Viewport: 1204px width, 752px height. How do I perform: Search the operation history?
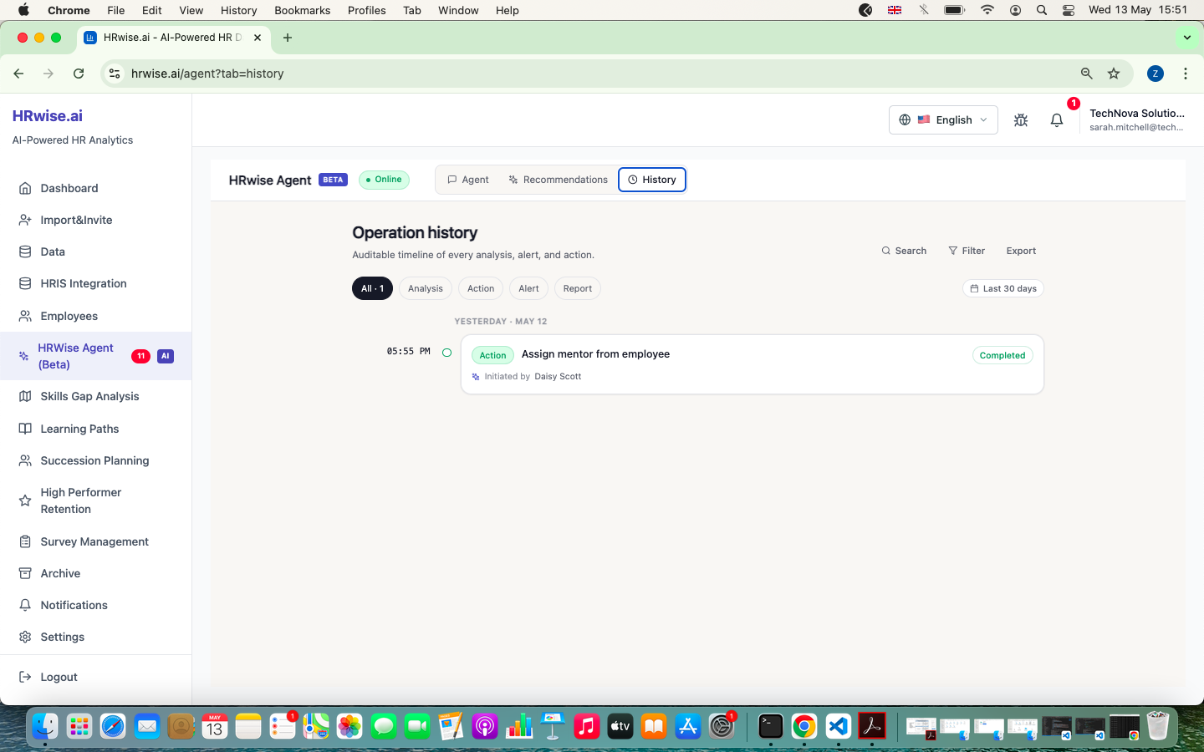click(x=904, y=251)
